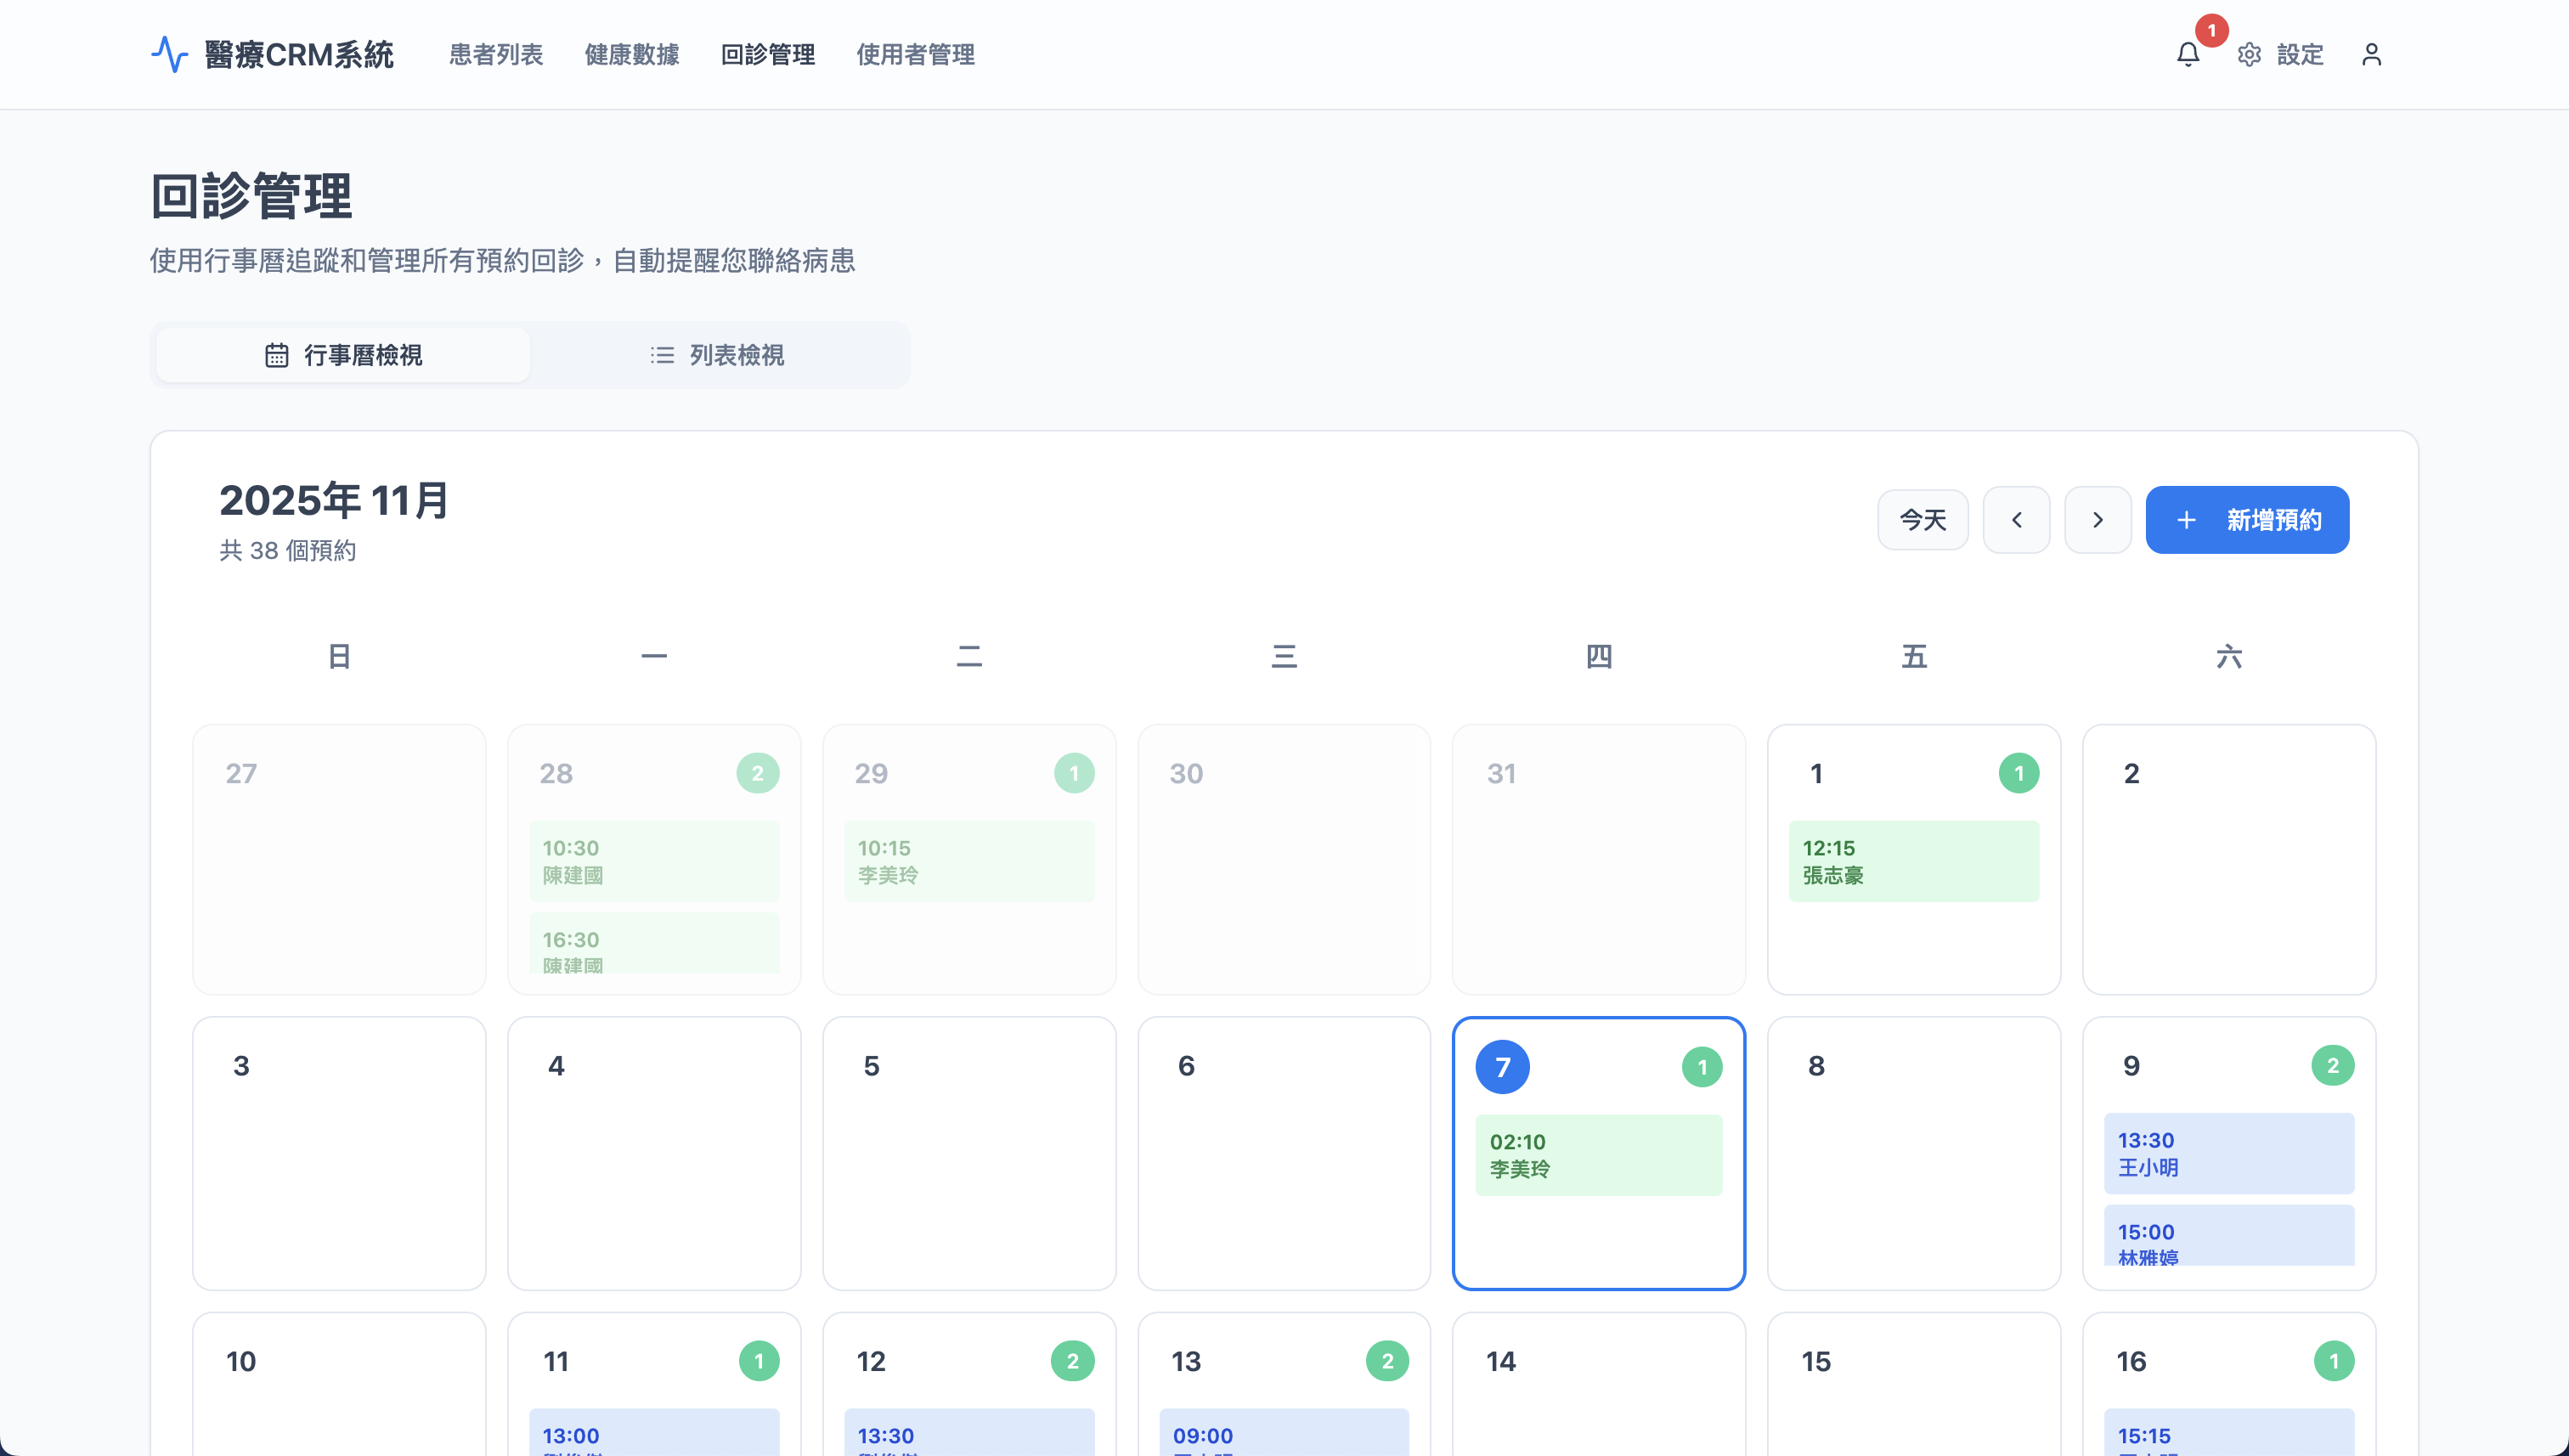The image size is (2569, 1456).
Task: Select today's date circle 7
Action: coord(1502,1067)
